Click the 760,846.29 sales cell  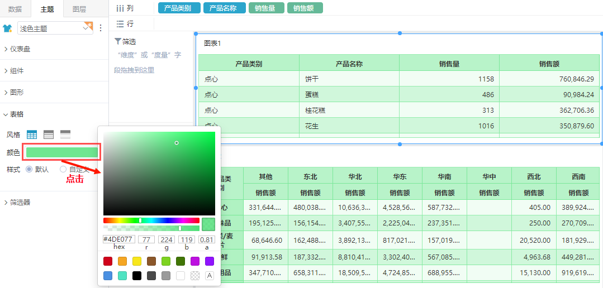(549, 79)
